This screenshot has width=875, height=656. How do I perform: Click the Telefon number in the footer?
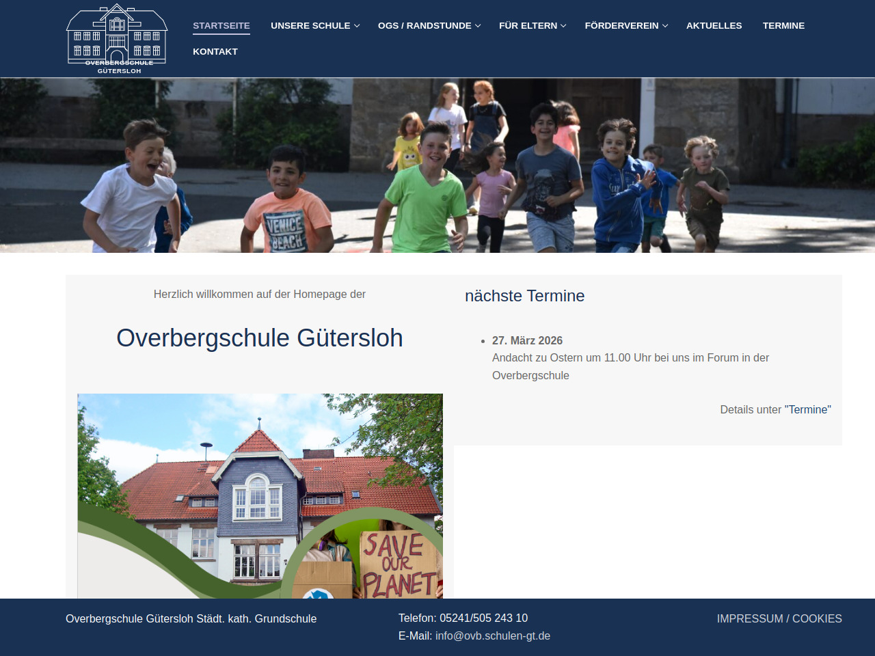click(483, 618)
